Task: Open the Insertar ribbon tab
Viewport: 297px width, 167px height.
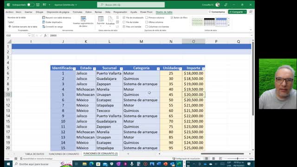Action: point(28,12)
